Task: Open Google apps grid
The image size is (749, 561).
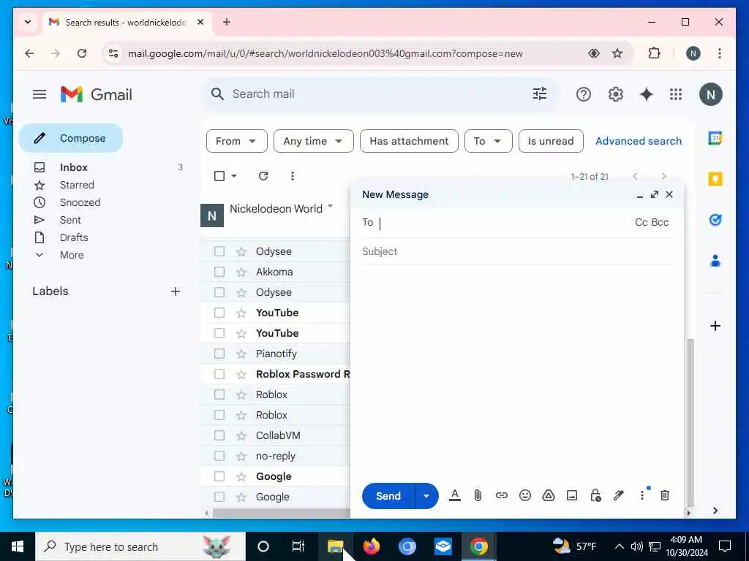Action: coord(676,94)
